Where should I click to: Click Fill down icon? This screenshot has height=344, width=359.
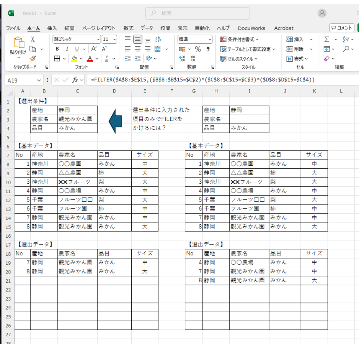[x=327, y=49]
